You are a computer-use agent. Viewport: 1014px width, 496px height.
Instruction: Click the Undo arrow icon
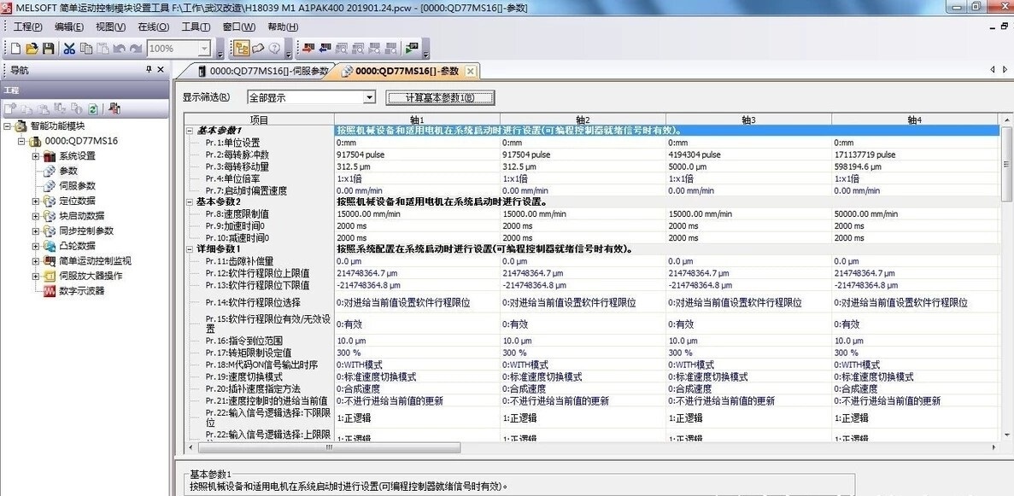click(x=119, y=49)
